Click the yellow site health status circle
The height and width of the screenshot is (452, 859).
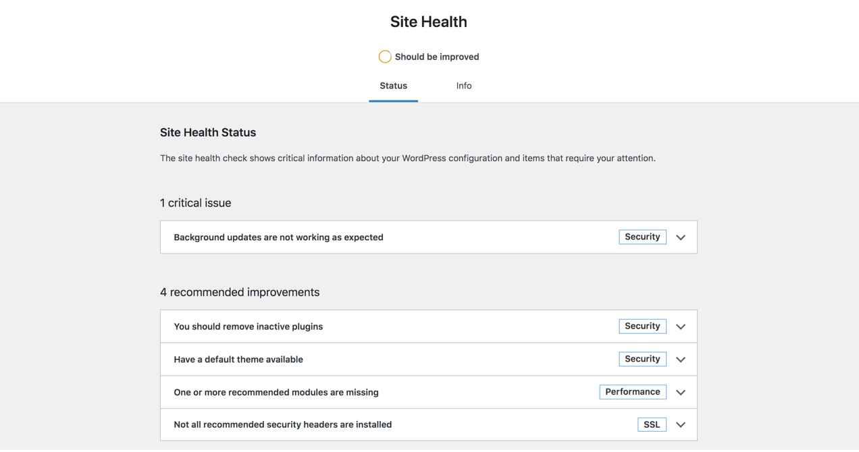385,57
